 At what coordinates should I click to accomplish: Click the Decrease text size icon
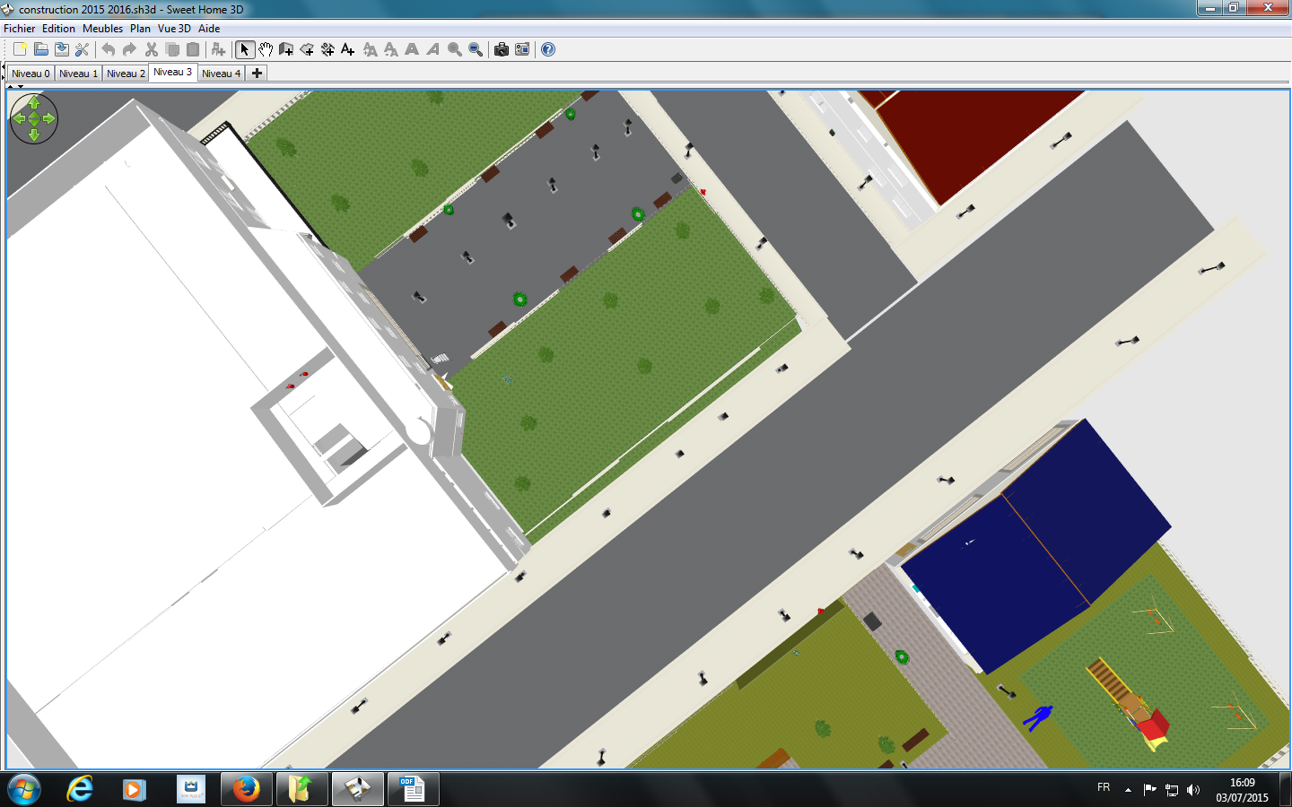390,49
